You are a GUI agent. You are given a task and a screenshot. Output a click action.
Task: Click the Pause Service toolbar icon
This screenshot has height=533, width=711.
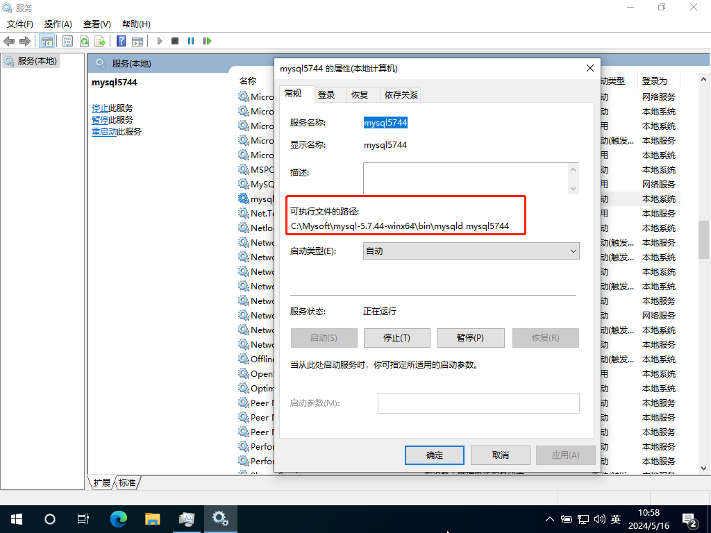click(191, 41)
